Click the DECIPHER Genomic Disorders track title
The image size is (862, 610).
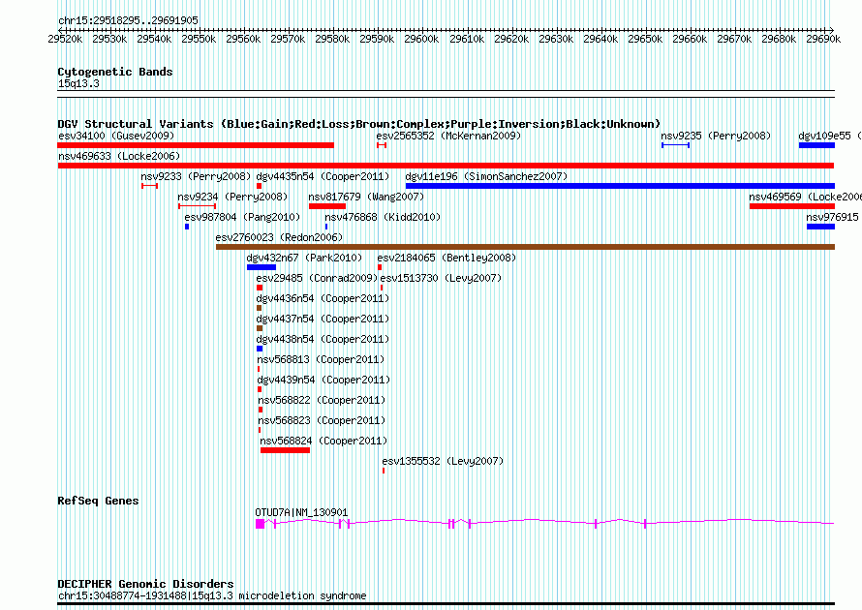(145, 584)
